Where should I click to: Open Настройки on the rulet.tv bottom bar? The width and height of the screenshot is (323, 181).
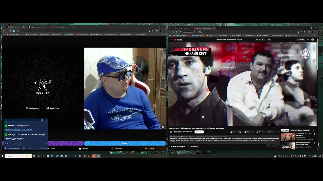[117, 148]
